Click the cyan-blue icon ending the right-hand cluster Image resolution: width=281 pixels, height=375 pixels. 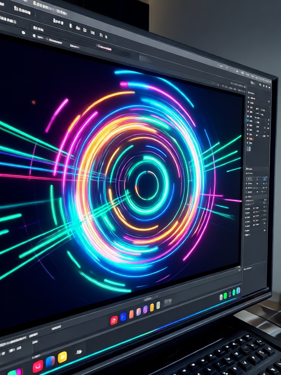click(x=238, y=291)
